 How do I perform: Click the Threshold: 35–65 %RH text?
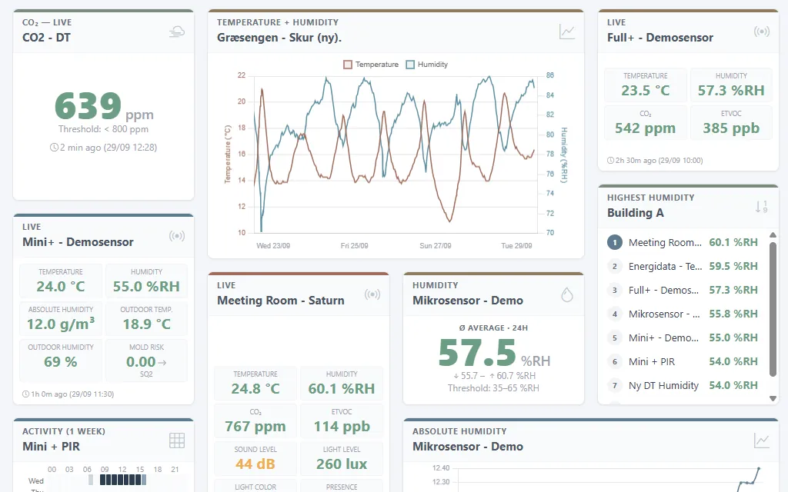[493, 388]
